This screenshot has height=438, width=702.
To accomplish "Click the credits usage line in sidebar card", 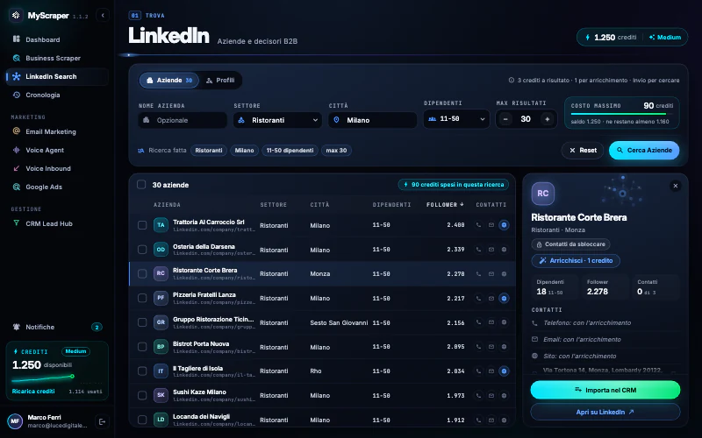I will click(43, 379).
